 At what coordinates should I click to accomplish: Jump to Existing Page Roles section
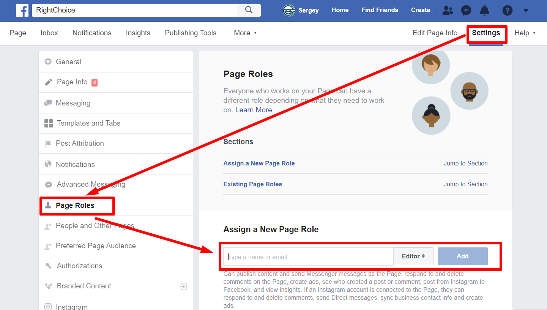click(465, 184)
